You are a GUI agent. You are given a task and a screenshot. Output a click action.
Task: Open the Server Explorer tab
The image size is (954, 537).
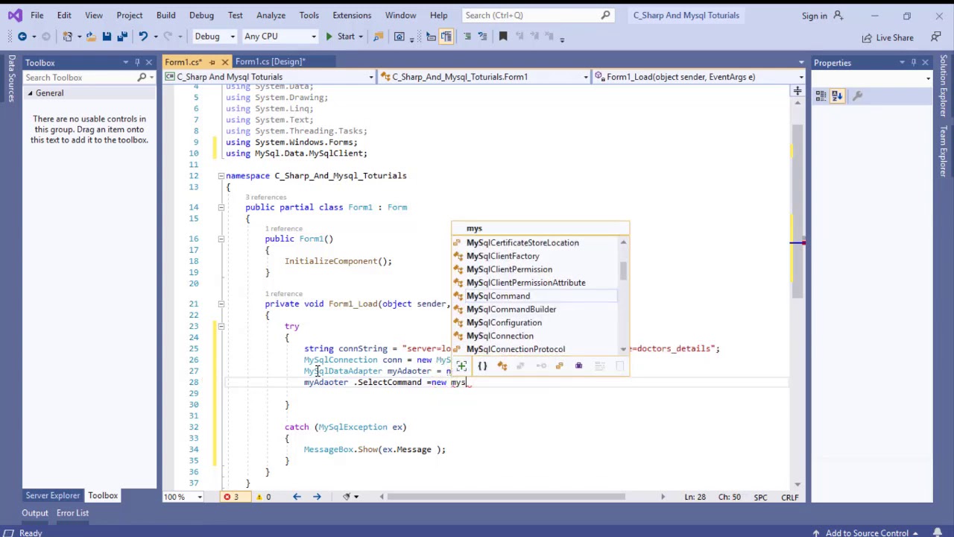[52, 495]
